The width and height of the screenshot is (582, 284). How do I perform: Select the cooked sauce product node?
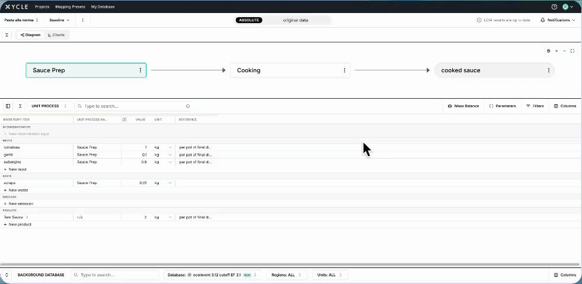494,70
